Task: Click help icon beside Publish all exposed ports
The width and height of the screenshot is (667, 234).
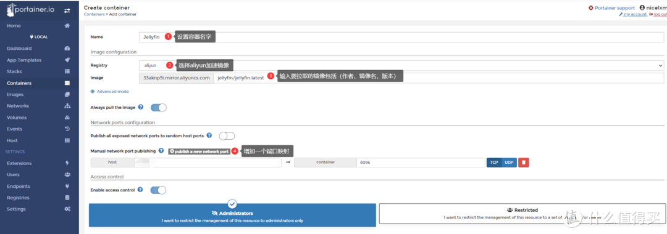Action: 209,135
